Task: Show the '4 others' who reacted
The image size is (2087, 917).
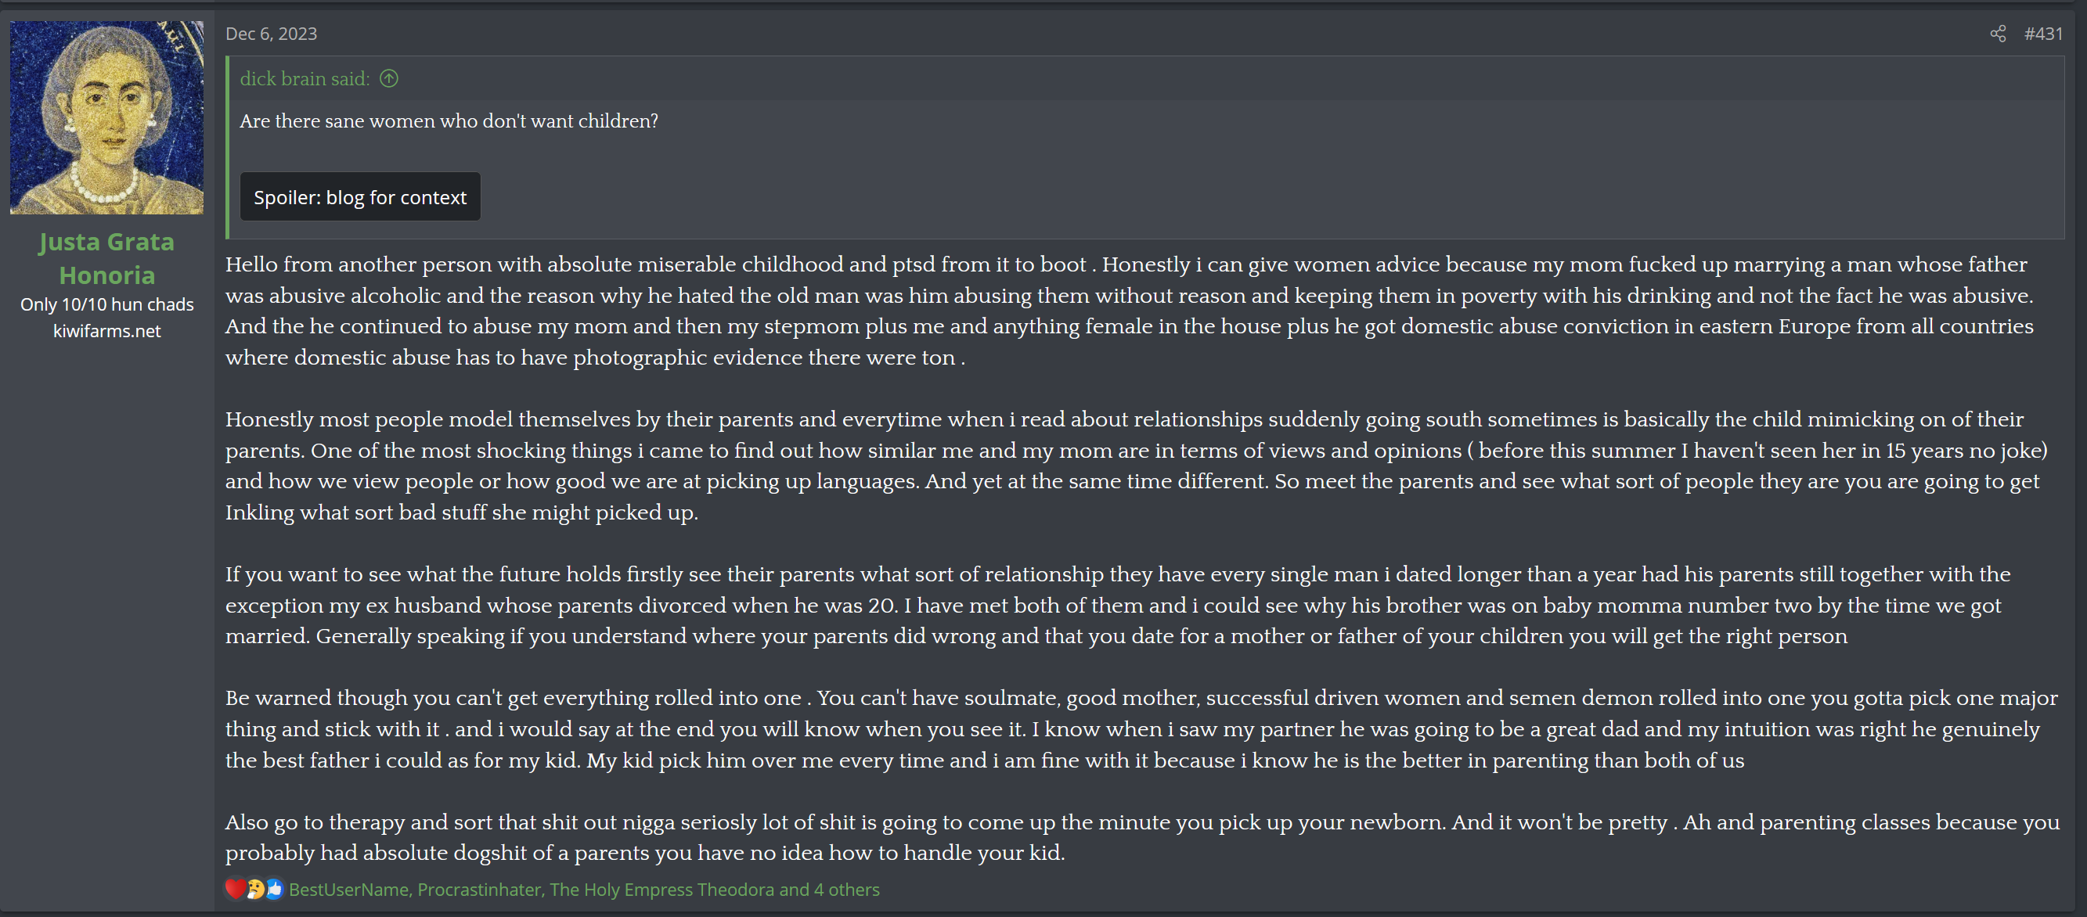Action: click(845, 890)
